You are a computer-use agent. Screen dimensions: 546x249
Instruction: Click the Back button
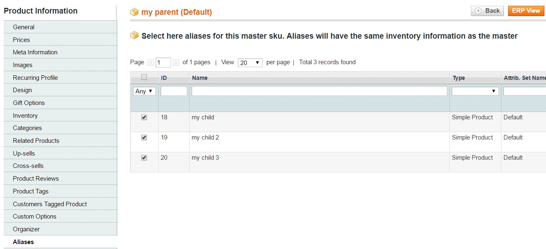tap(487, 11)
